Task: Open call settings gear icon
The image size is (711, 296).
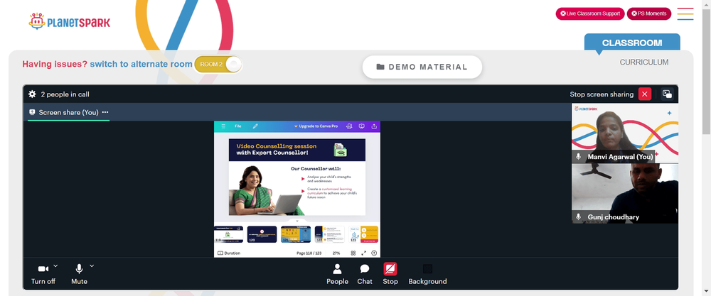Action: coord(32,94)
